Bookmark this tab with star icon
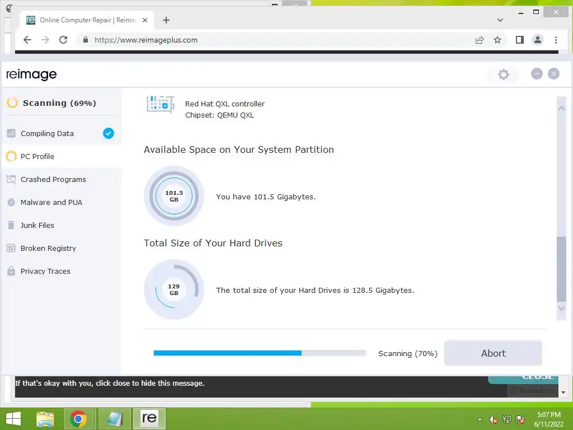Screen dimensions: 573x430 (497, 40)
